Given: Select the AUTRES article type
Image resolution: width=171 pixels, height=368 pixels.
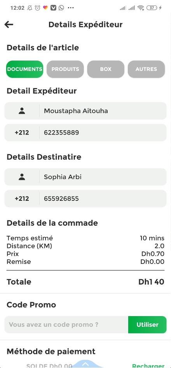Looking at the screenshot, I should (x=146, y=69).
